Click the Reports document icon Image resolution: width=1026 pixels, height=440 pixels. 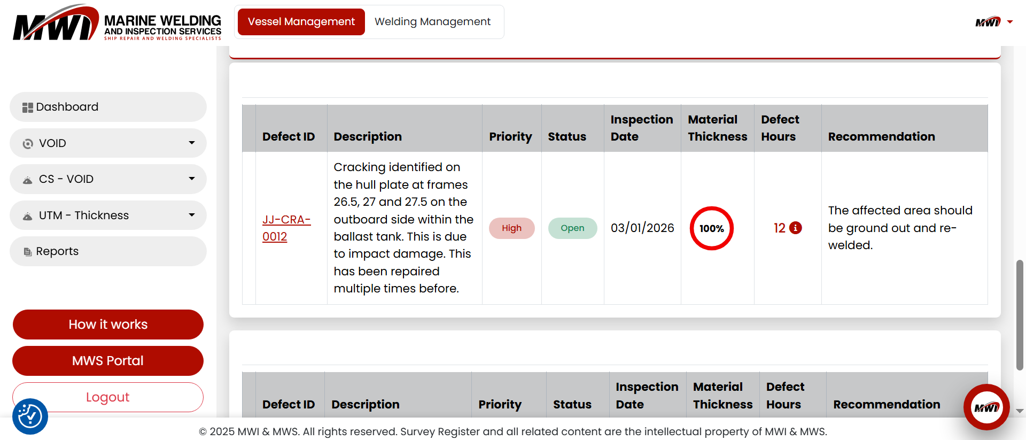click(28, 252)
